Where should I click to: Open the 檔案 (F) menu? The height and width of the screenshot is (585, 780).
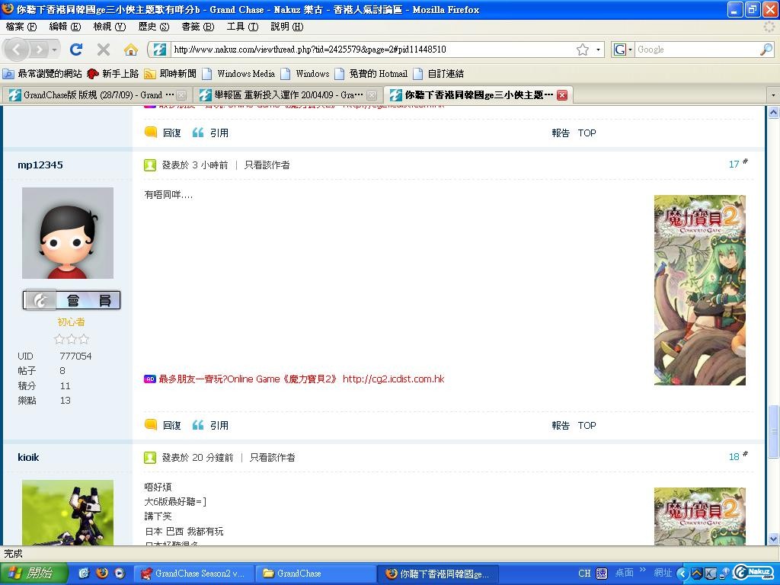(x=21, y=27)
